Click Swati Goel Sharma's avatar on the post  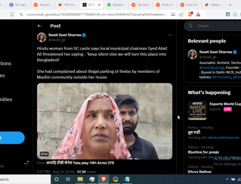point(42,37)
